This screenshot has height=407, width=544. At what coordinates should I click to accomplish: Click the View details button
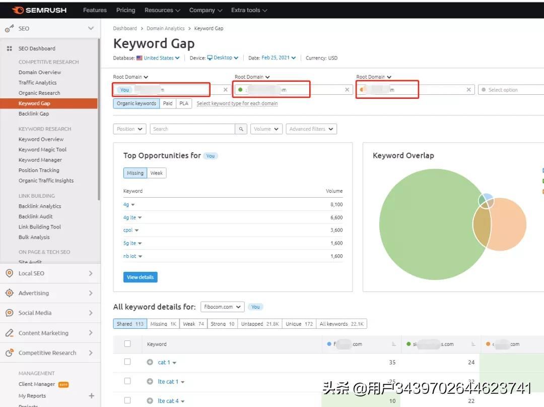(140, 277)
